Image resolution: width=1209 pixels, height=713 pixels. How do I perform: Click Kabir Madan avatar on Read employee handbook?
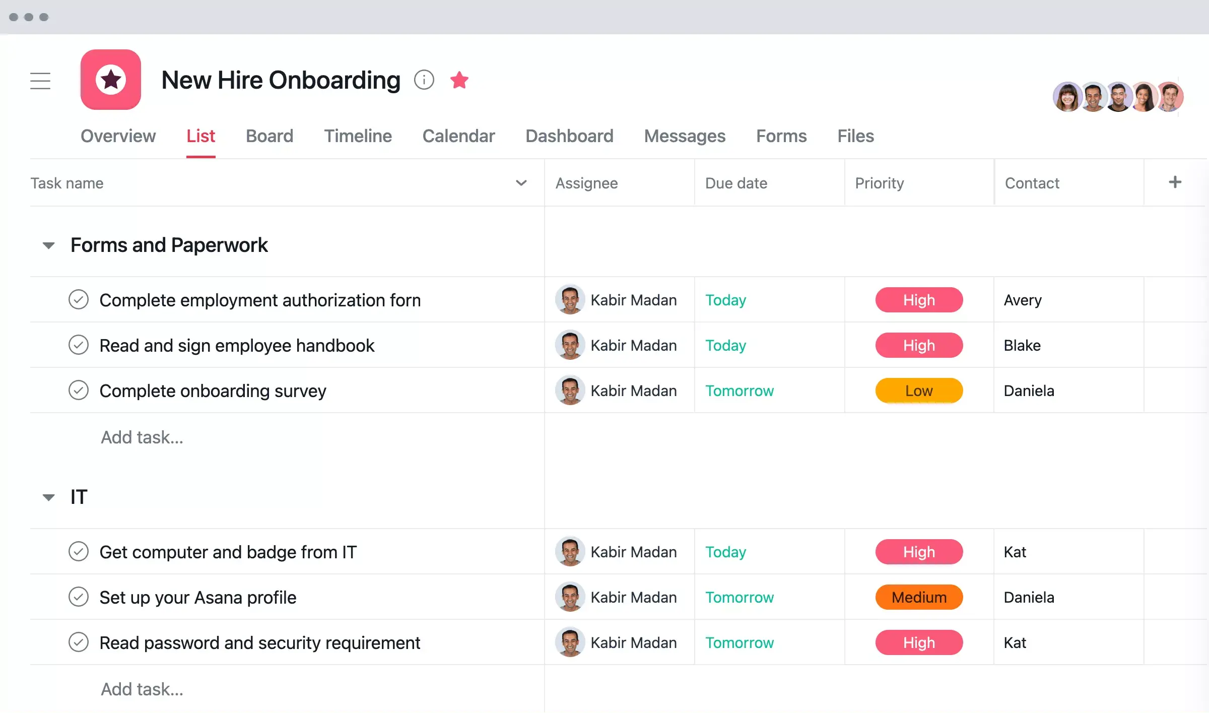point(569,345)
